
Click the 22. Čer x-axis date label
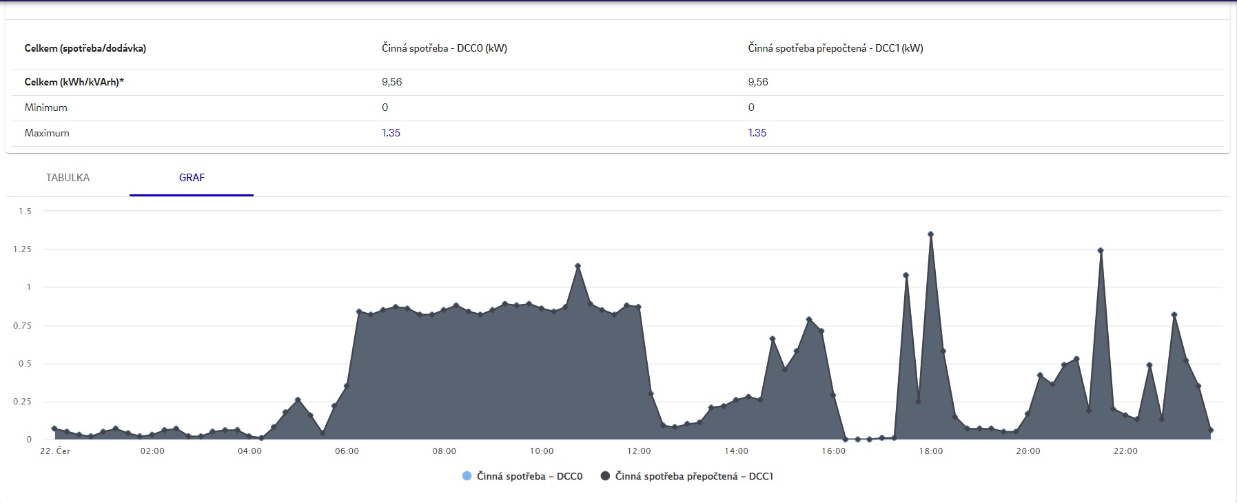coord(55,451)
